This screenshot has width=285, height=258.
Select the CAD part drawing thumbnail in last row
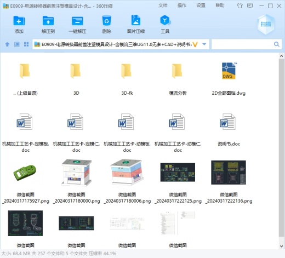25,223
